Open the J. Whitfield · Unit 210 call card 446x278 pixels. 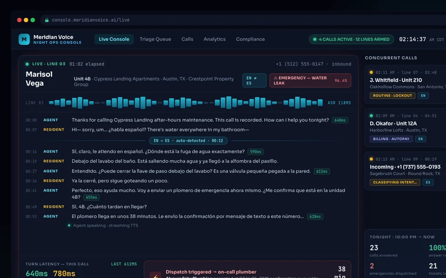coord(405,84)
